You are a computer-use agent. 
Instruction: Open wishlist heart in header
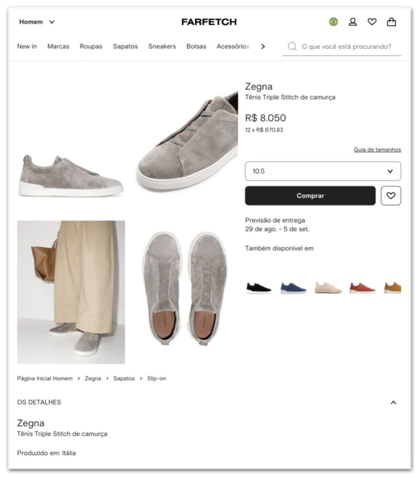(x=372, y=22)
